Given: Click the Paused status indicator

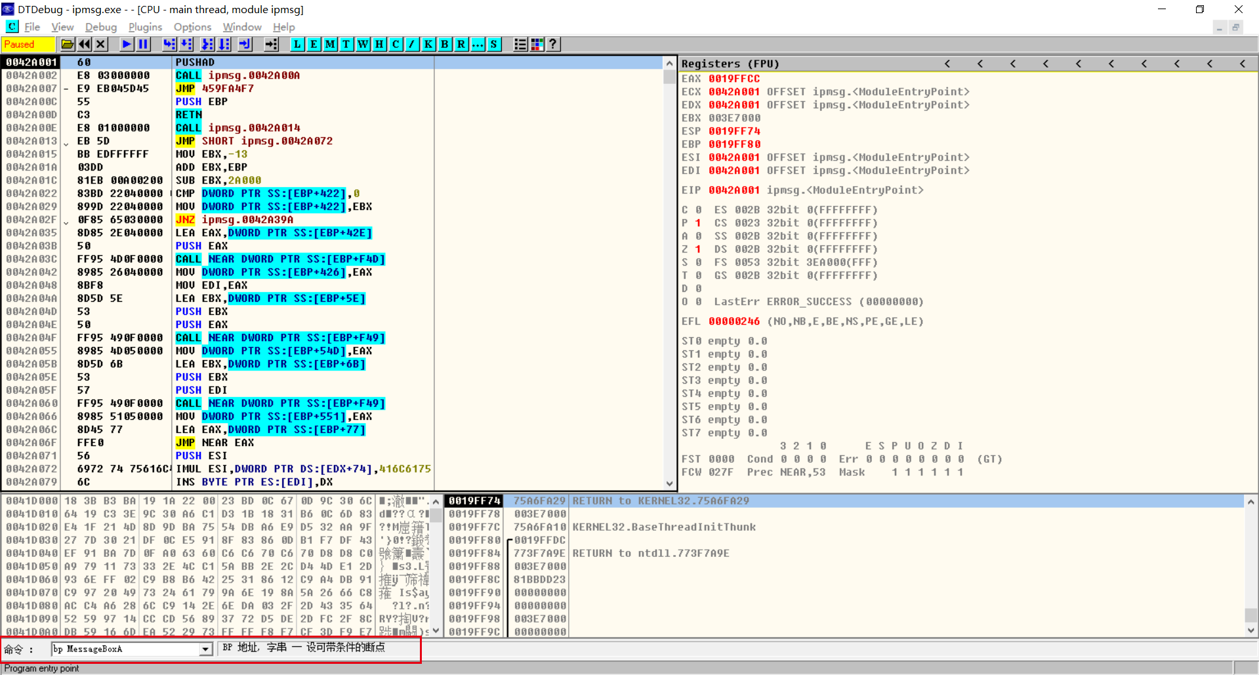Looking at the screenshot, I should pyautogui.click(x=28, y=45).
